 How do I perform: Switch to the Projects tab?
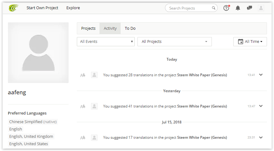point(88,28)
